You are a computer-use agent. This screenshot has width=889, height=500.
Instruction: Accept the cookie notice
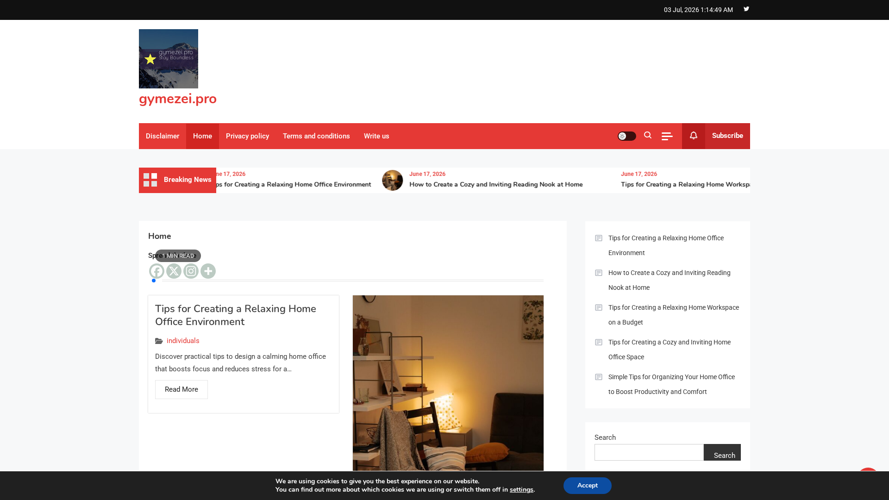click(x=588, y=486)
